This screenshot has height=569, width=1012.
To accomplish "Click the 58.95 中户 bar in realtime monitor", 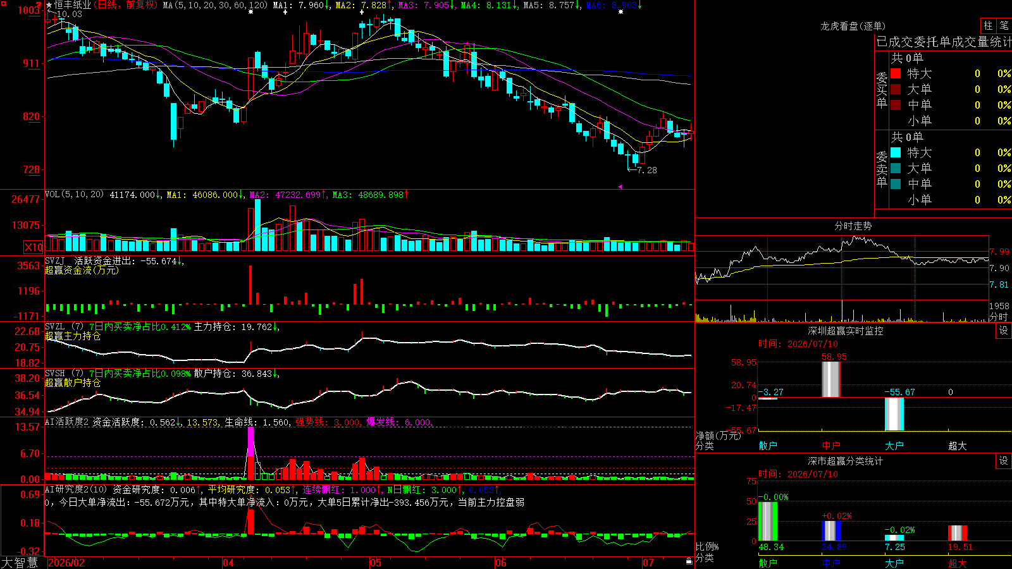I will coord(830,379).
